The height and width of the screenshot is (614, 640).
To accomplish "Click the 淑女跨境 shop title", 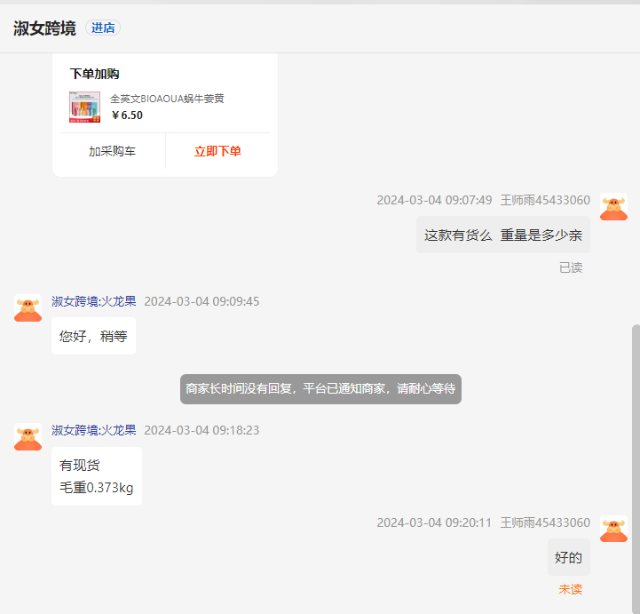I will pos(44,28).
